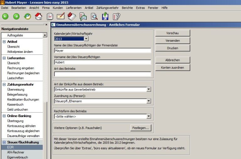Open the Datei menu
The width and height of the screenshot is (241, 159).
5,8
